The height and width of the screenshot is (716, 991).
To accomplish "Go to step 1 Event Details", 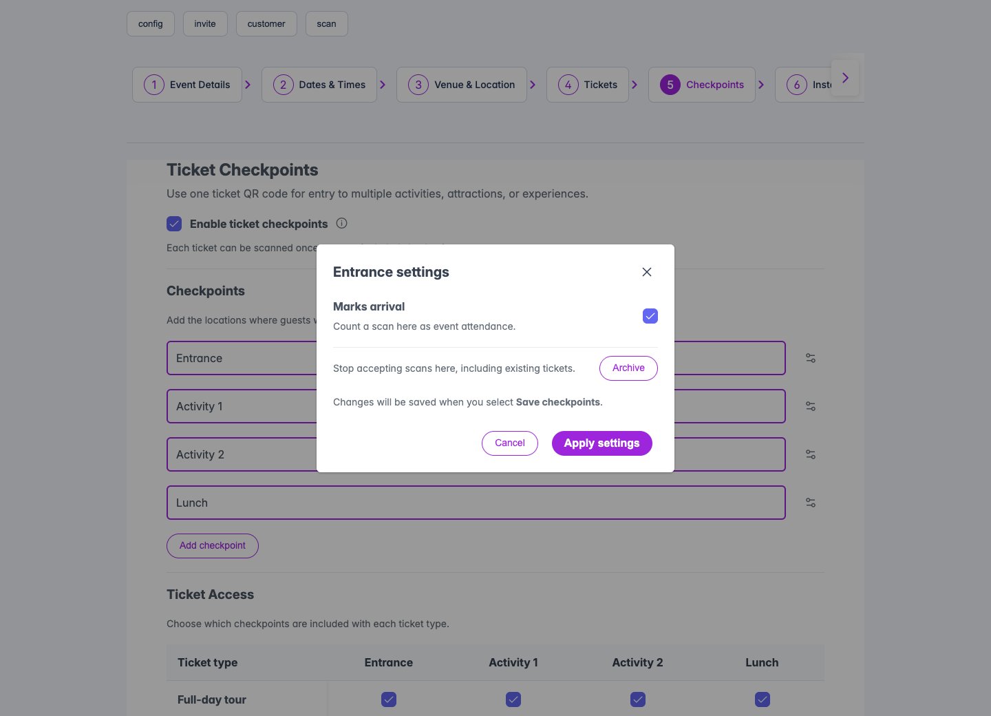I will 187,85.
